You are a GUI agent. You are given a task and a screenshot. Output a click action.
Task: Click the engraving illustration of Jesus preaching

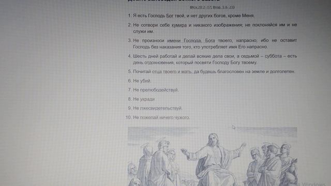click(213, 156)
